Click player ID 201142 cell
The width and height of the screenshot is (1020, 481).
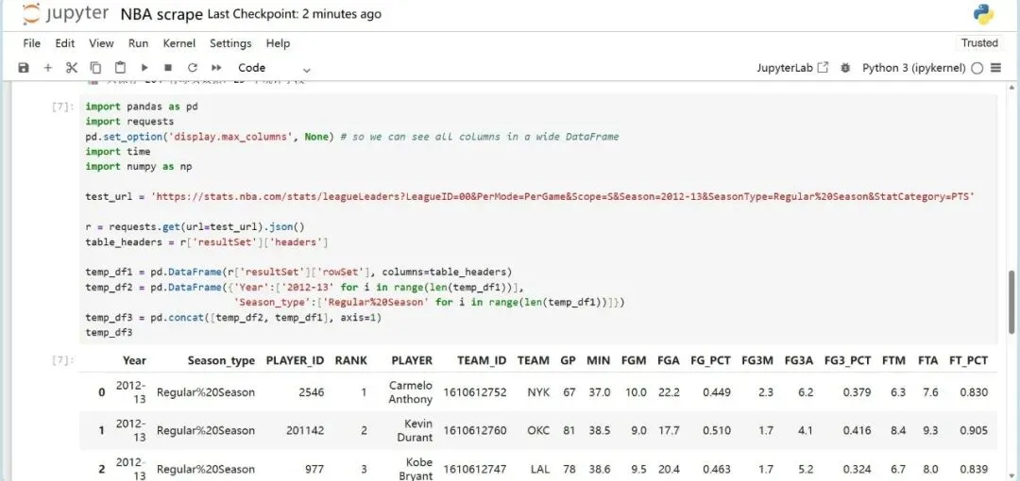(x=305, y=430)
